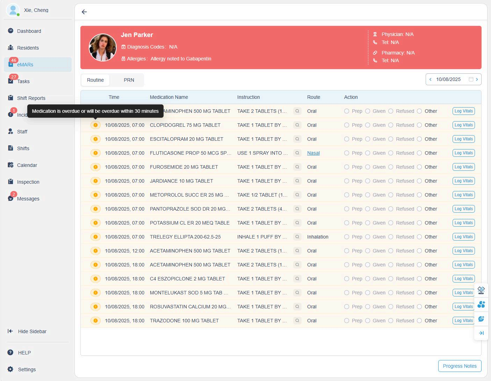Click the Settings gear in the sidebar

[10, 369]
